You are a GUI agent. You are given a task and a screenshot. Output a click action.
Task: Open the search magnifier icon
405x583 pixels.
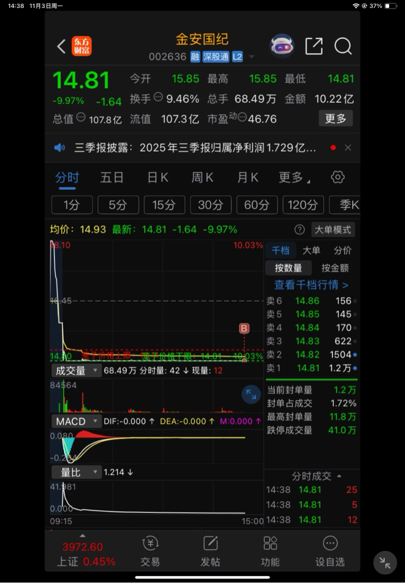343,46
